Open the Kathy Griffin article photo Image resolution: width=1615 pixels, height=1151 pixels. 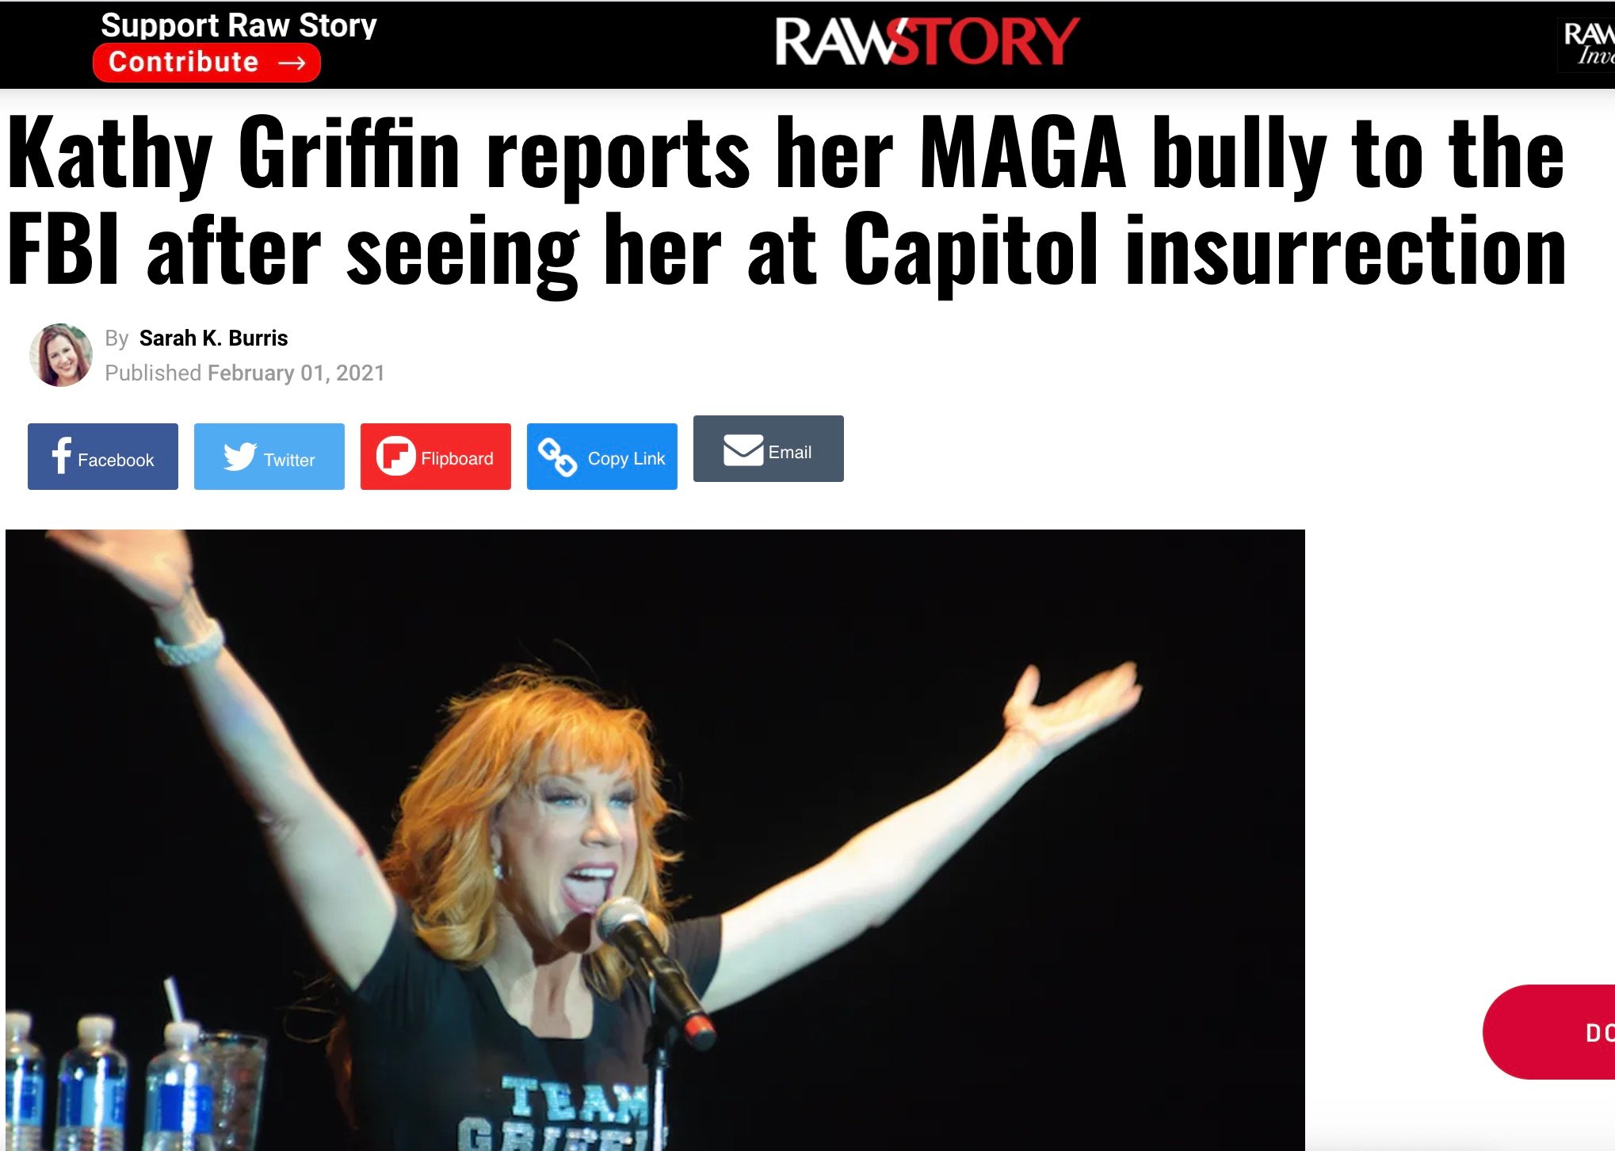pos(655,840)
